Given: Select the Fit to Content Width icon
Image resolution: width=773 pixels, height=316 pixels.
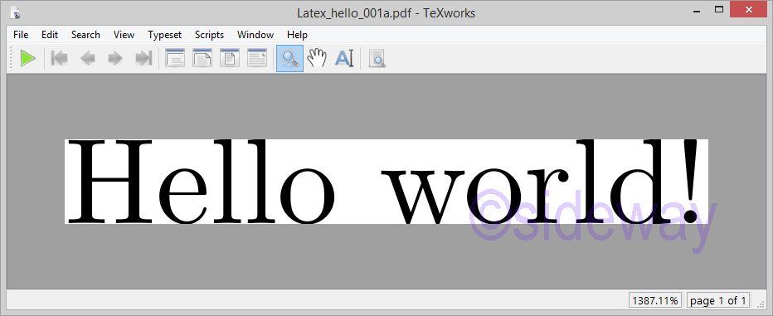Looking at the screenshot, I should [x=257, y=58].
